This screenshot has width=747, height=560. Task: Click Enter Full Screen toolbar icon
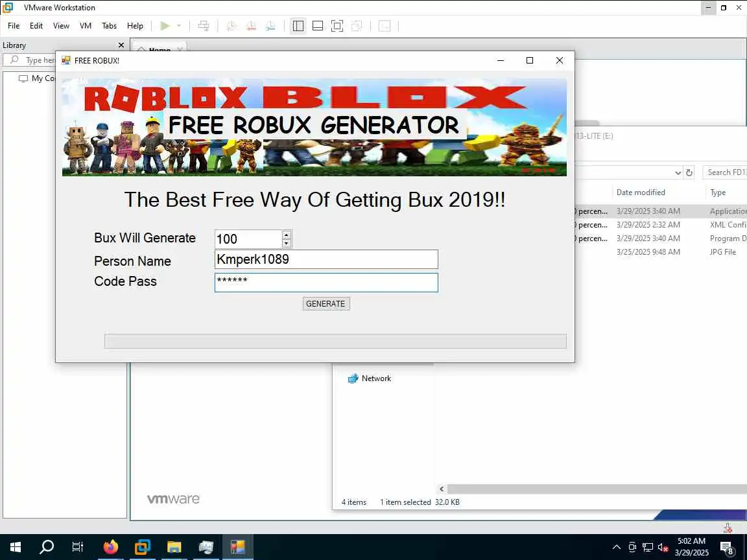click(337, 26)
